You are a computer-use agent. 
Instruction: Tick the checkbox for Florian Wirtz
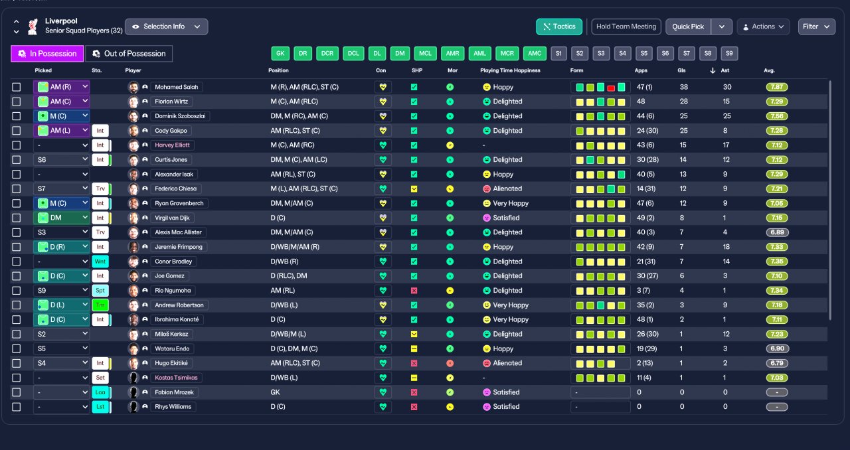(17, 102)
